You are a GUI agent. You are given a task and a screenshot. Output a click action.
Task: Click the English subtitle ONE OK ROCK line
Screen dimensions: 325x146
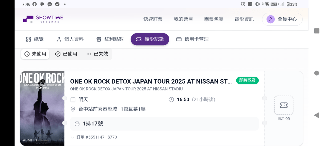[x=126, y=89]
